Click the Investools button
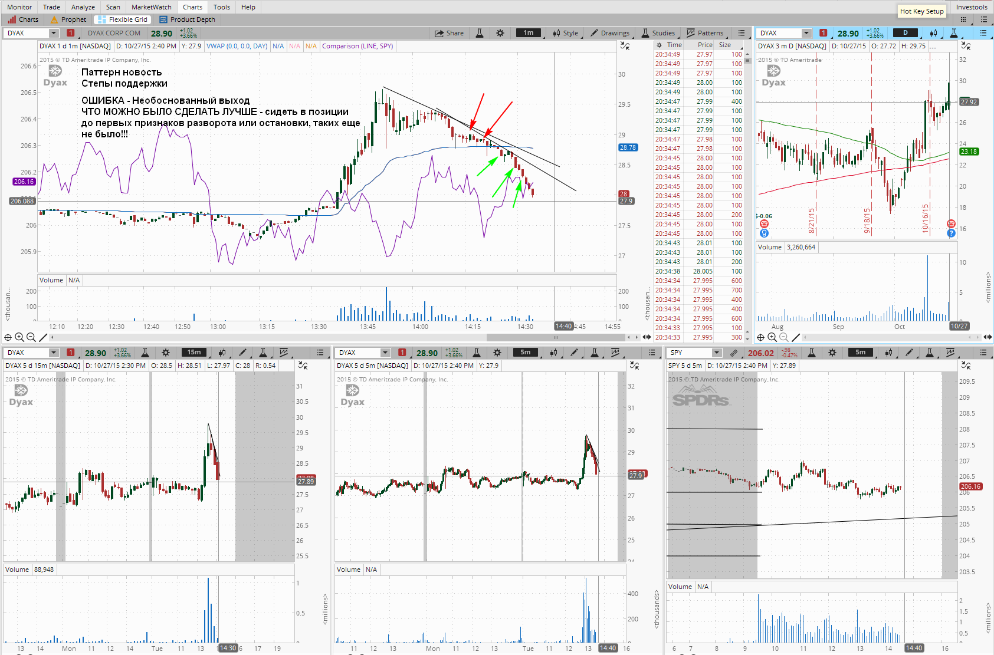Viewport: 994px width, 655px height. click(x=971, y=7)
